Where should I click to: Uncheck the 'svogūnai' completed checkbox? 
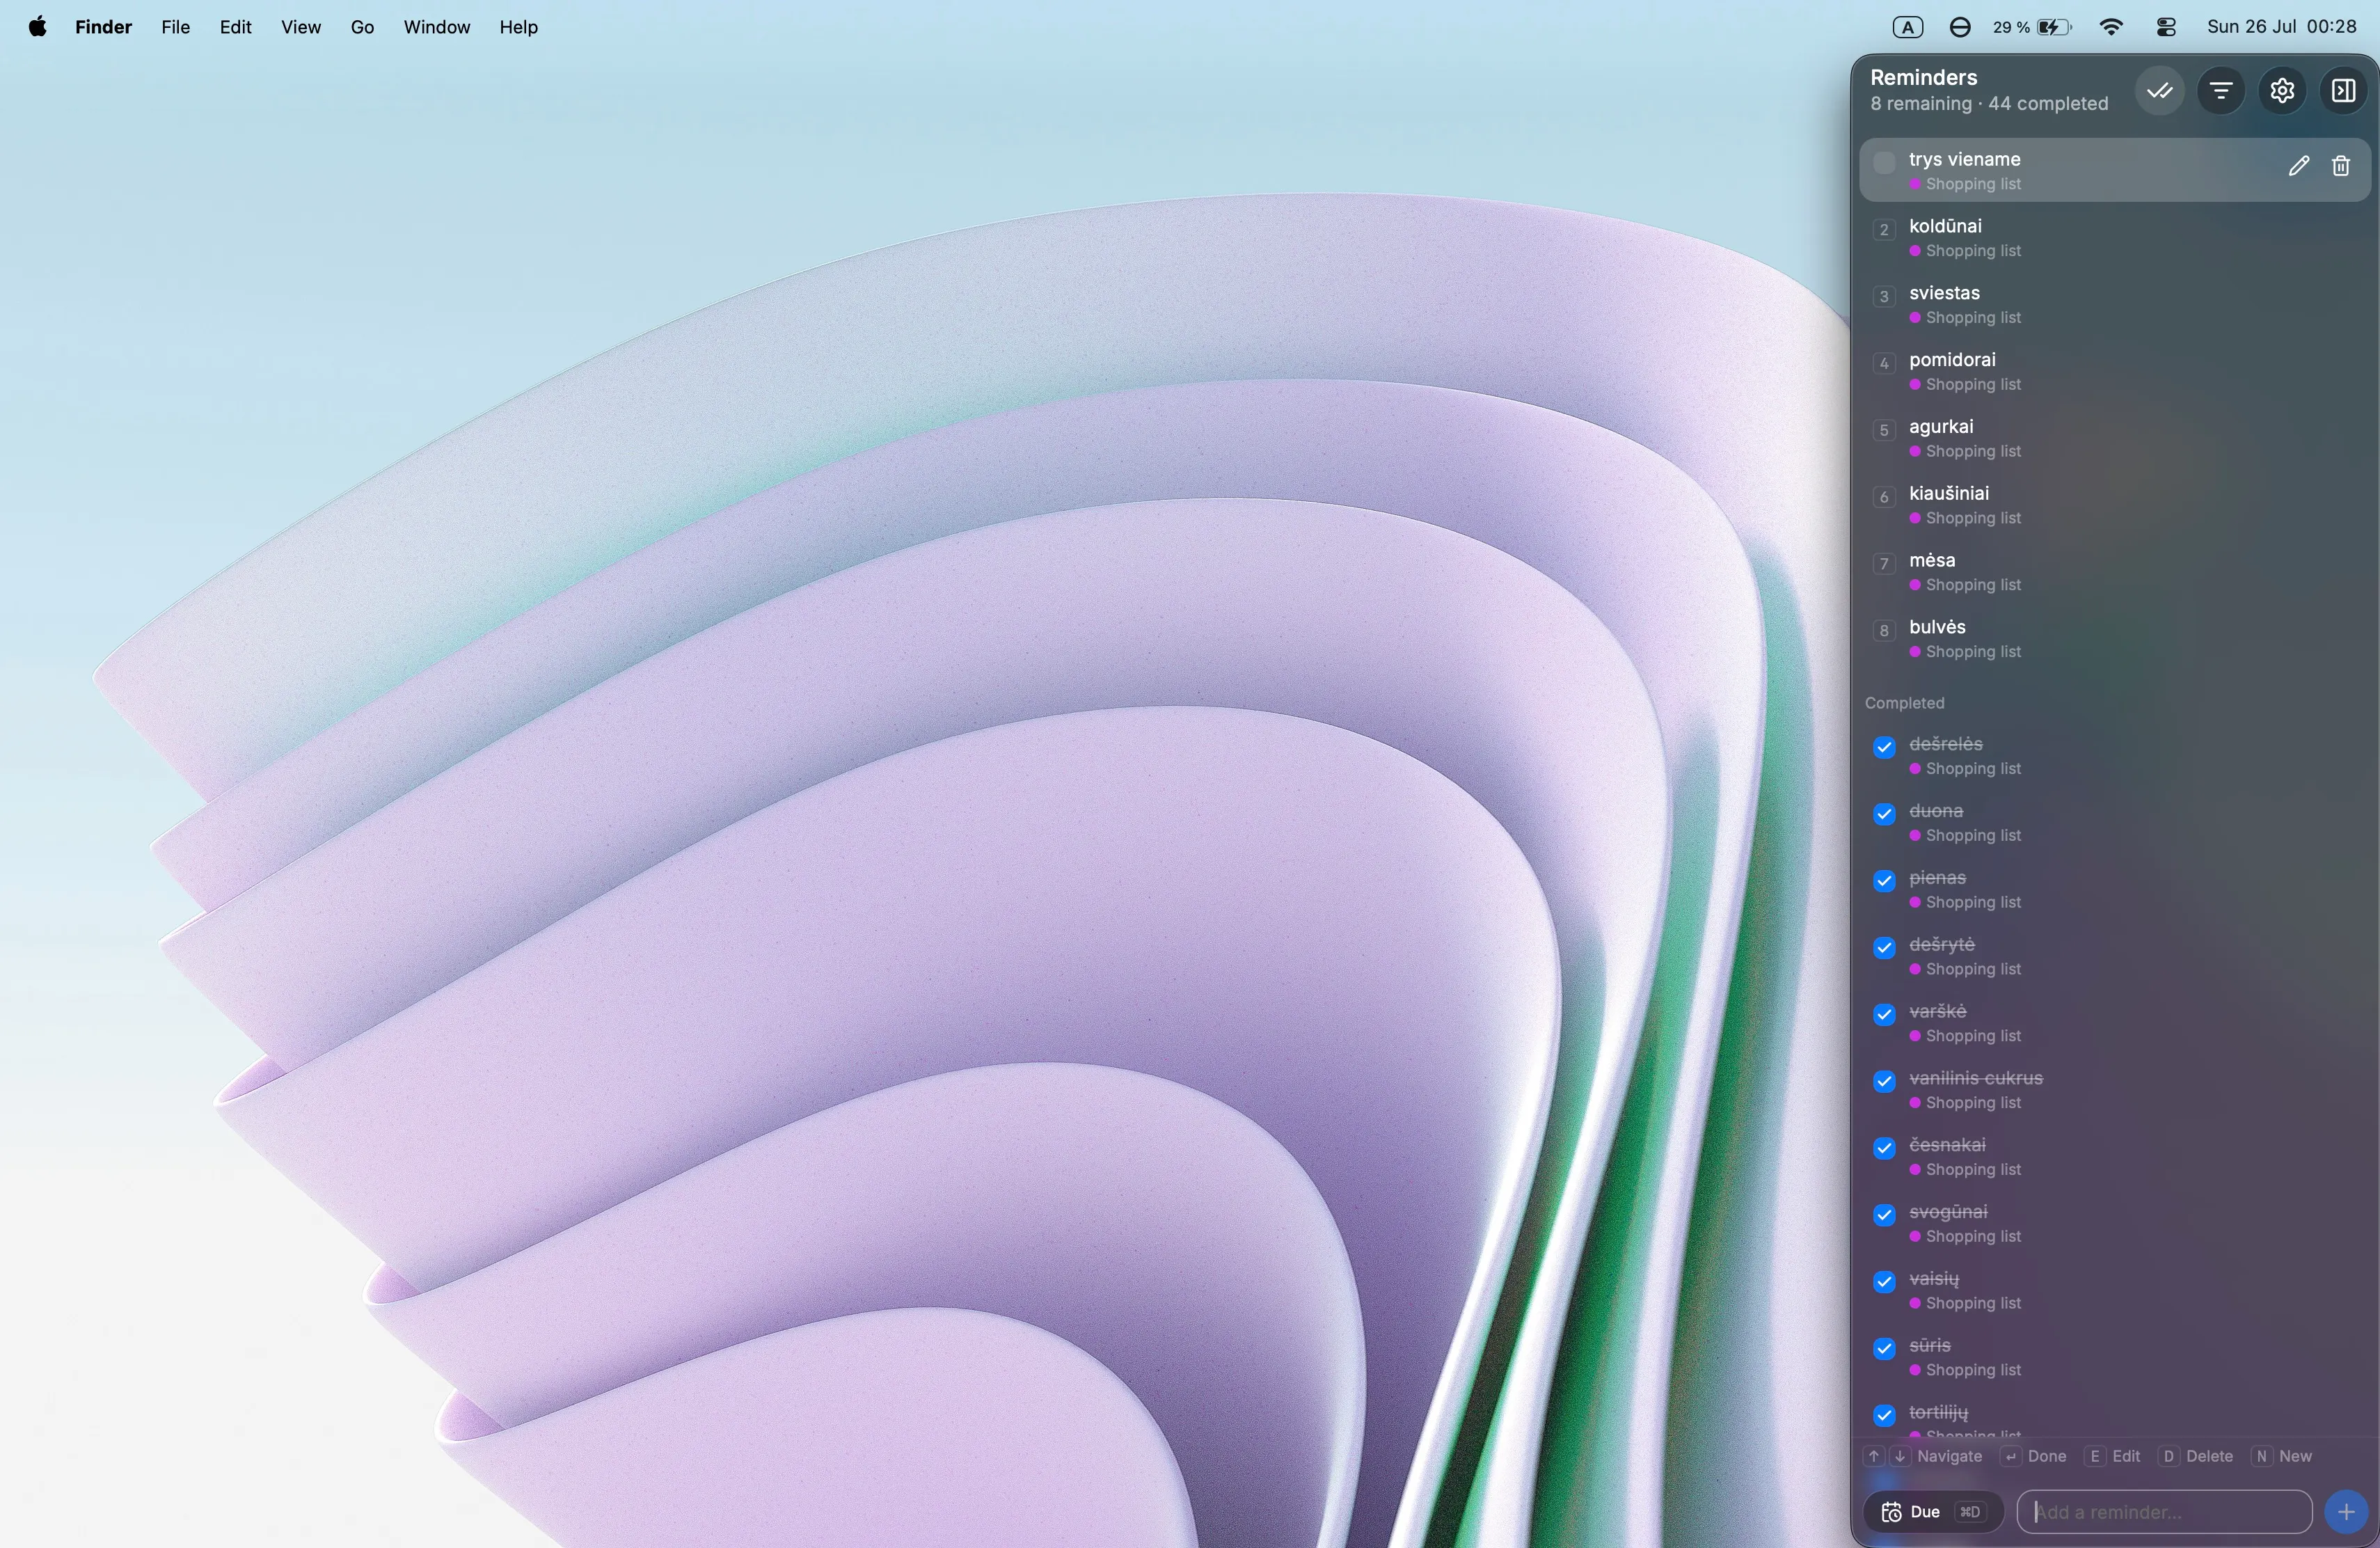pos(1884,1215)
